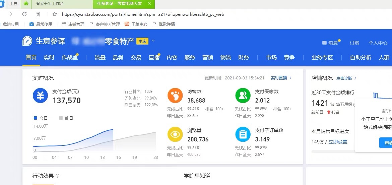The width and height of the screenshot is (392, 185).
Task: Click the 本月销售目标进度 progress bar
Action: click(333, 151)
